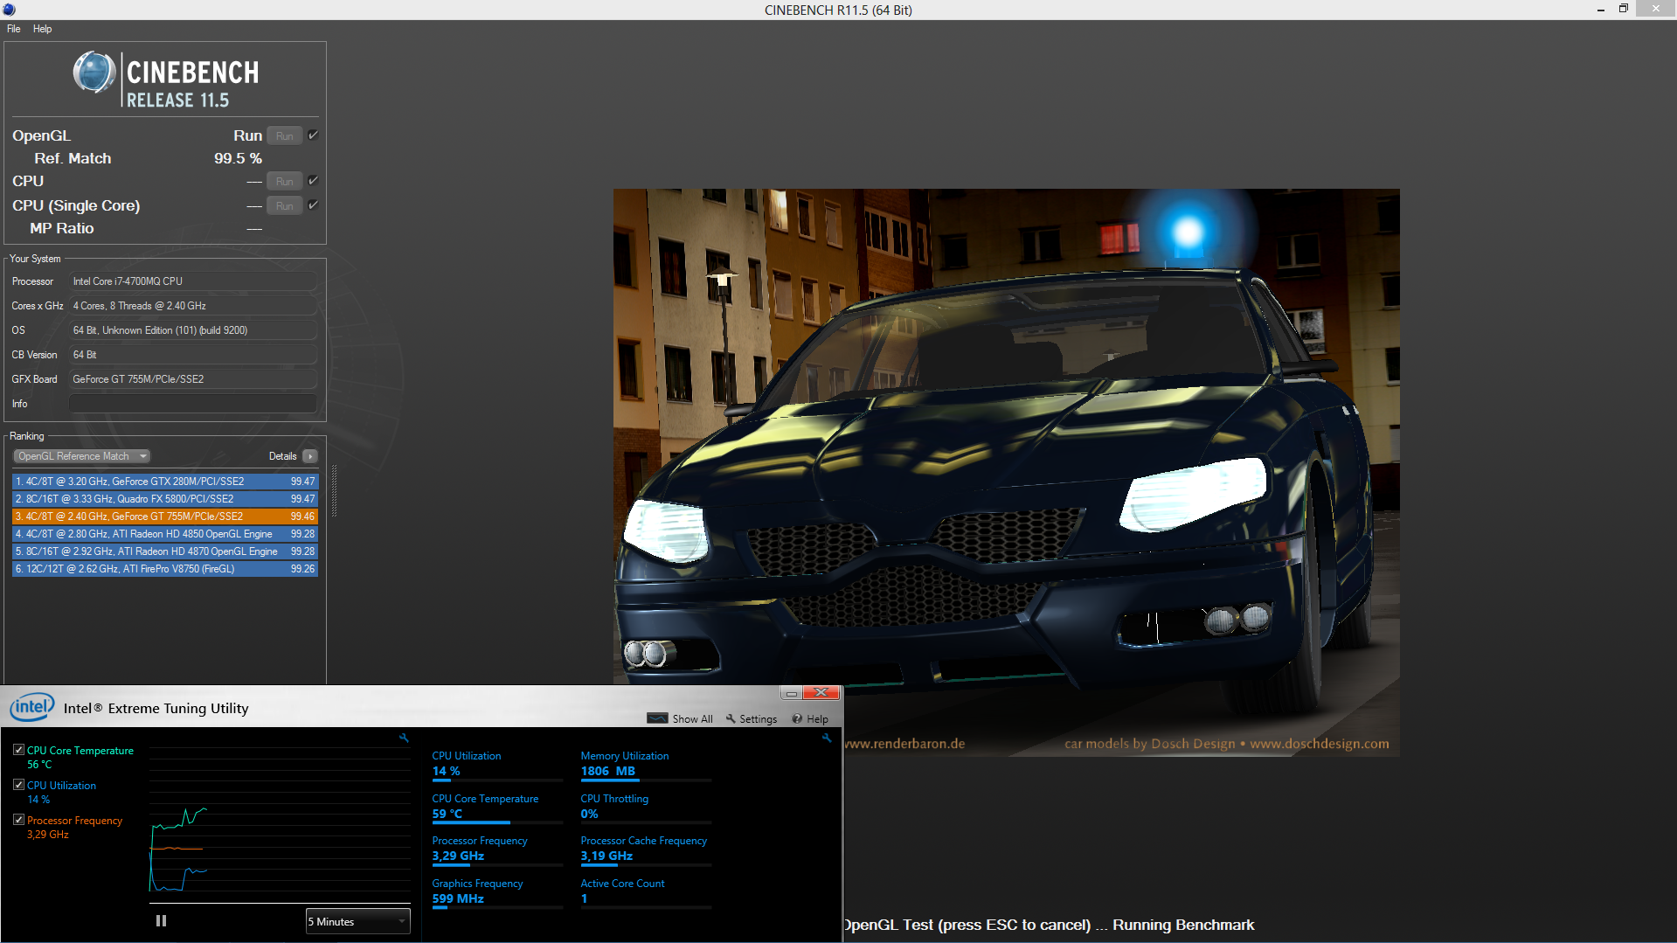1677x943 pixels.
Task: Click the Info text field
Action: [192, 403]
